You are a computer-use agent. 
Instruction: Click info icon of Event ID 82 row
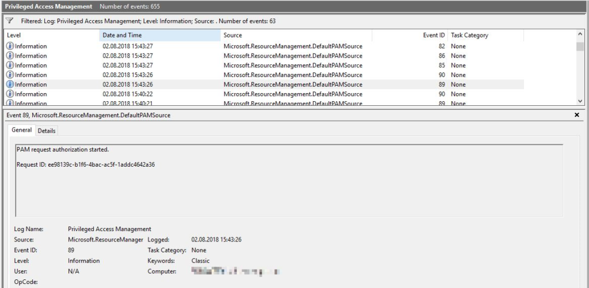pos(10,46)
